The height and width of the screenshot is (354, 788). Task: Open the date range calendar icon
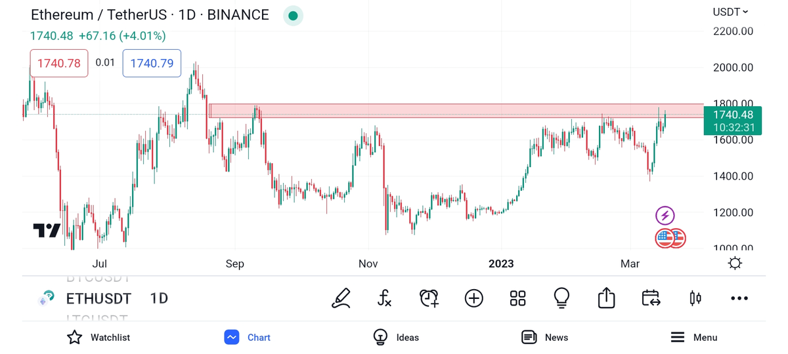tap(651, 298)
